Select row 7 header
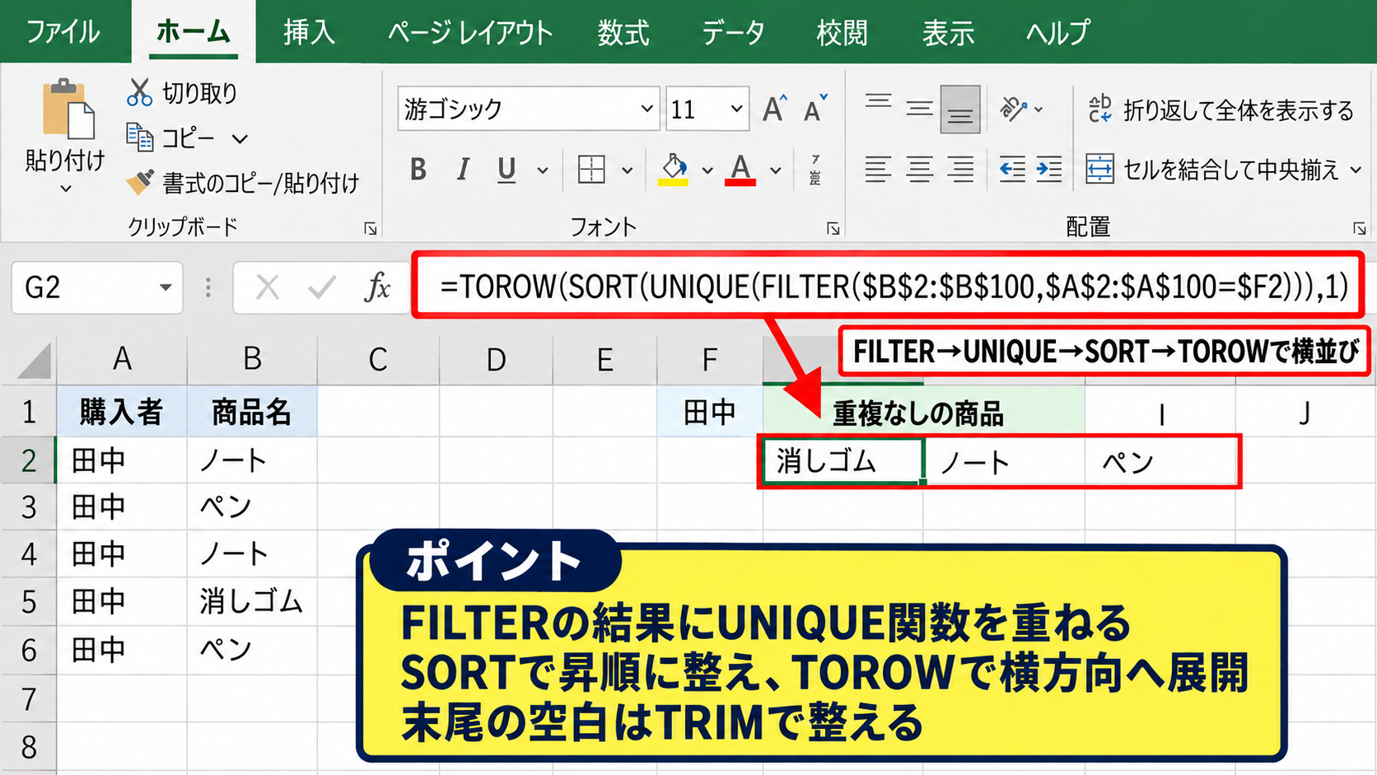Viewport: 1377px width, 775px height. click(x=29, y=699)
